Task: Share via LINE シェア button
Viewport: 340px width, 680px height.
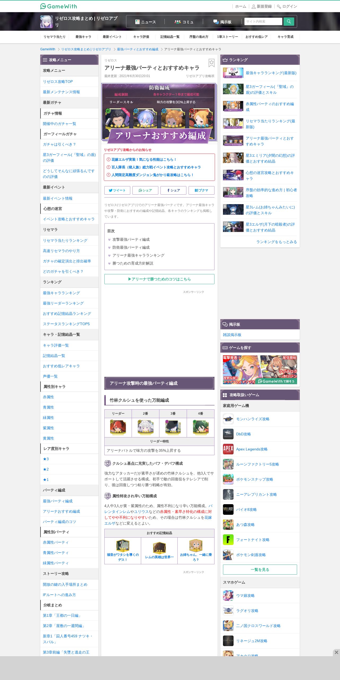Action: tap(145, 190)
